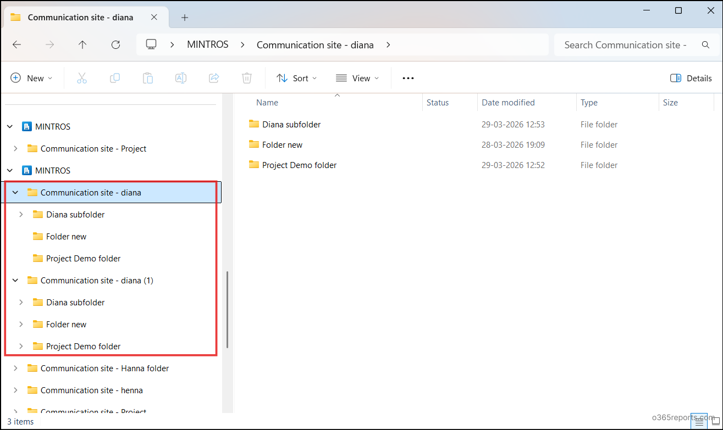Screen dimensions: 723x430
Task: Open the View dropdown menu
Action: tap(357, 77)
